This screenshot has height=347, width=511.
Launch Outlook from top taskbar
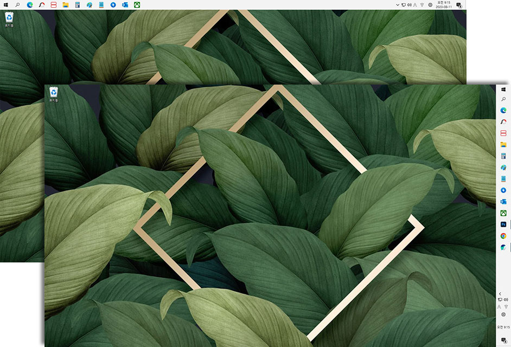click(125, 5)
